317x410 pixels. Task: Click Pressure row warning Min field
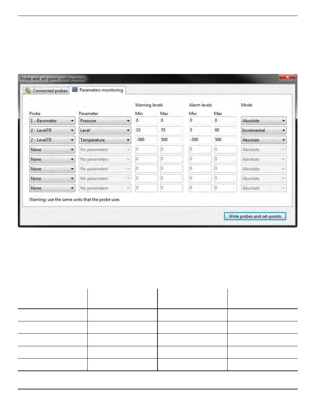147,121
